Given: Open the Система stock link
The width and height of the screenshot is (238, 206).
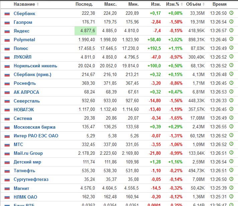Looking at the screenshot, I should tap(23, 118).
